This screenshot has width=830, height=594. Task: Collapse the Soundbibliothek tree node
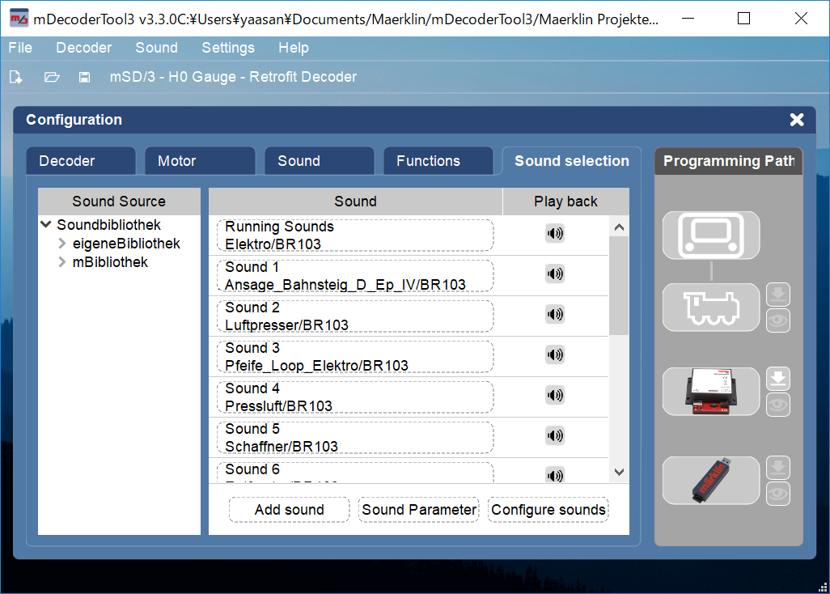click(x=46, y=225)
